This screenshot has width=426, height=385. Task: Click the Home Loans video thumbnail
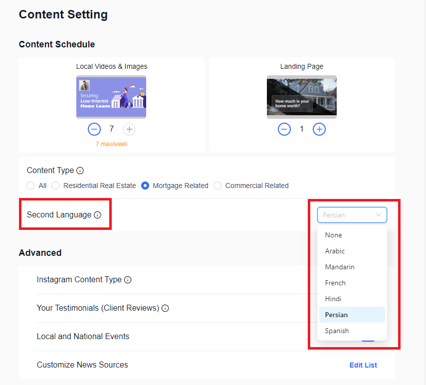111,97
